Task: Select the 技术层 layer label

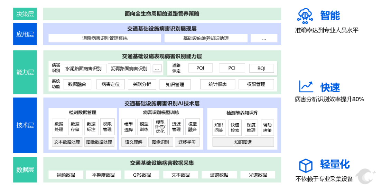Action: pos(25,125)
